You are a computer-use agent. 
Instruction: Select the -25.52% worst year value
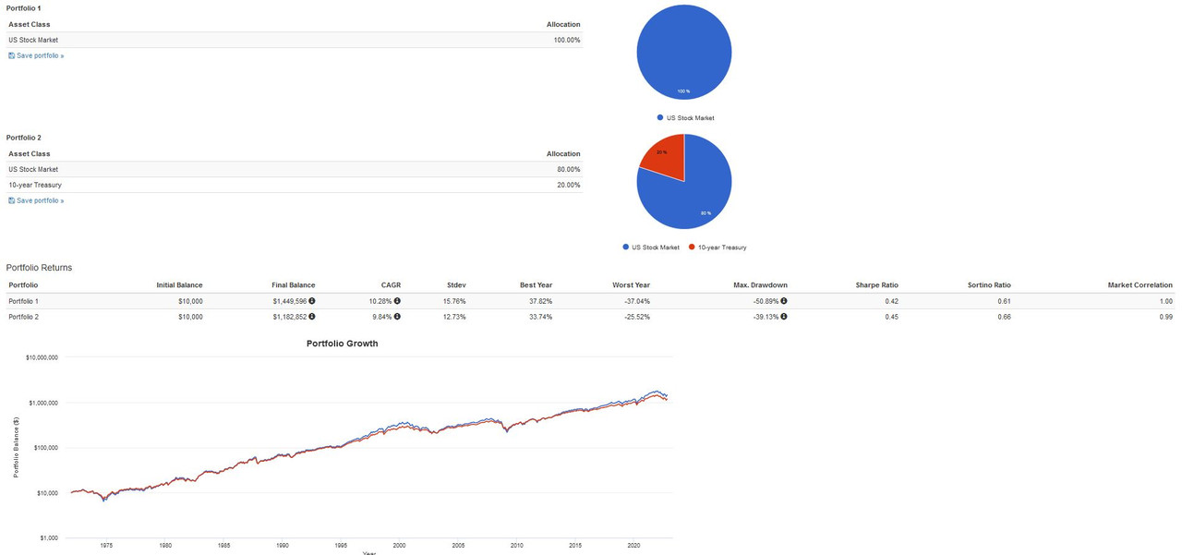[637, 317]
